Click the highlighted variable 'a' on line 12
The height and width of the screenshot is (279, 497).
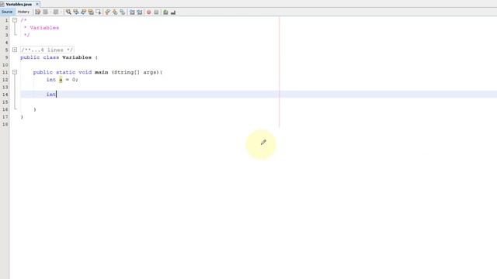(x=61, y=80)
